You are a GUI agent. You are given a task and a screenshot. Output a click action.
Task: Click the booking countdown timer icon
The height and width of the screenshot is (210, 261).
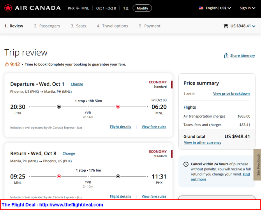tap(7, 64)
